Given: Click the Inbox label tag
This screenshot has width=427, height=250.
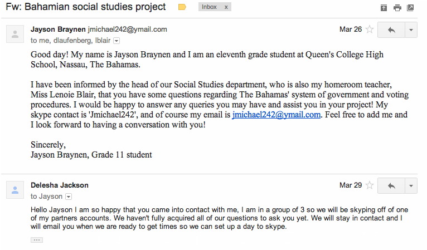Looking at the screenshot, I should pyautogui.click(x=209, y=7).
